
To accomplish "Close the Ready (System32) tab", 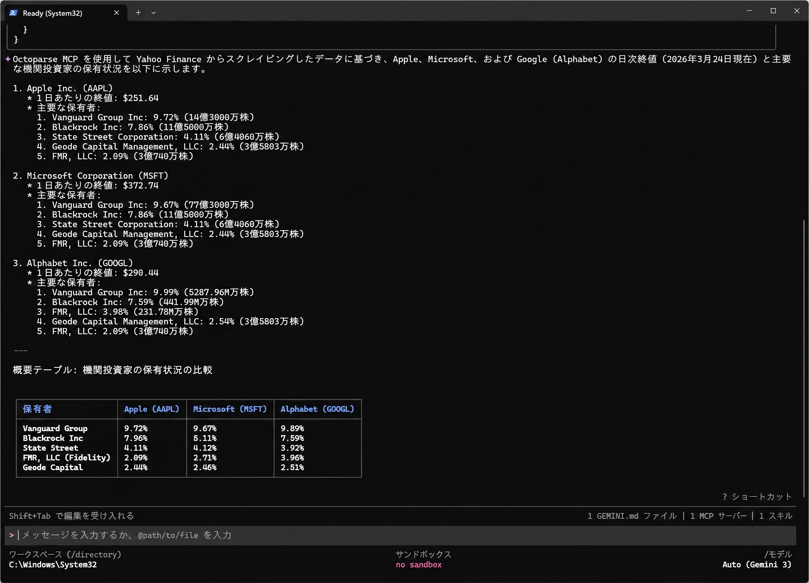I will coord(116,13).
